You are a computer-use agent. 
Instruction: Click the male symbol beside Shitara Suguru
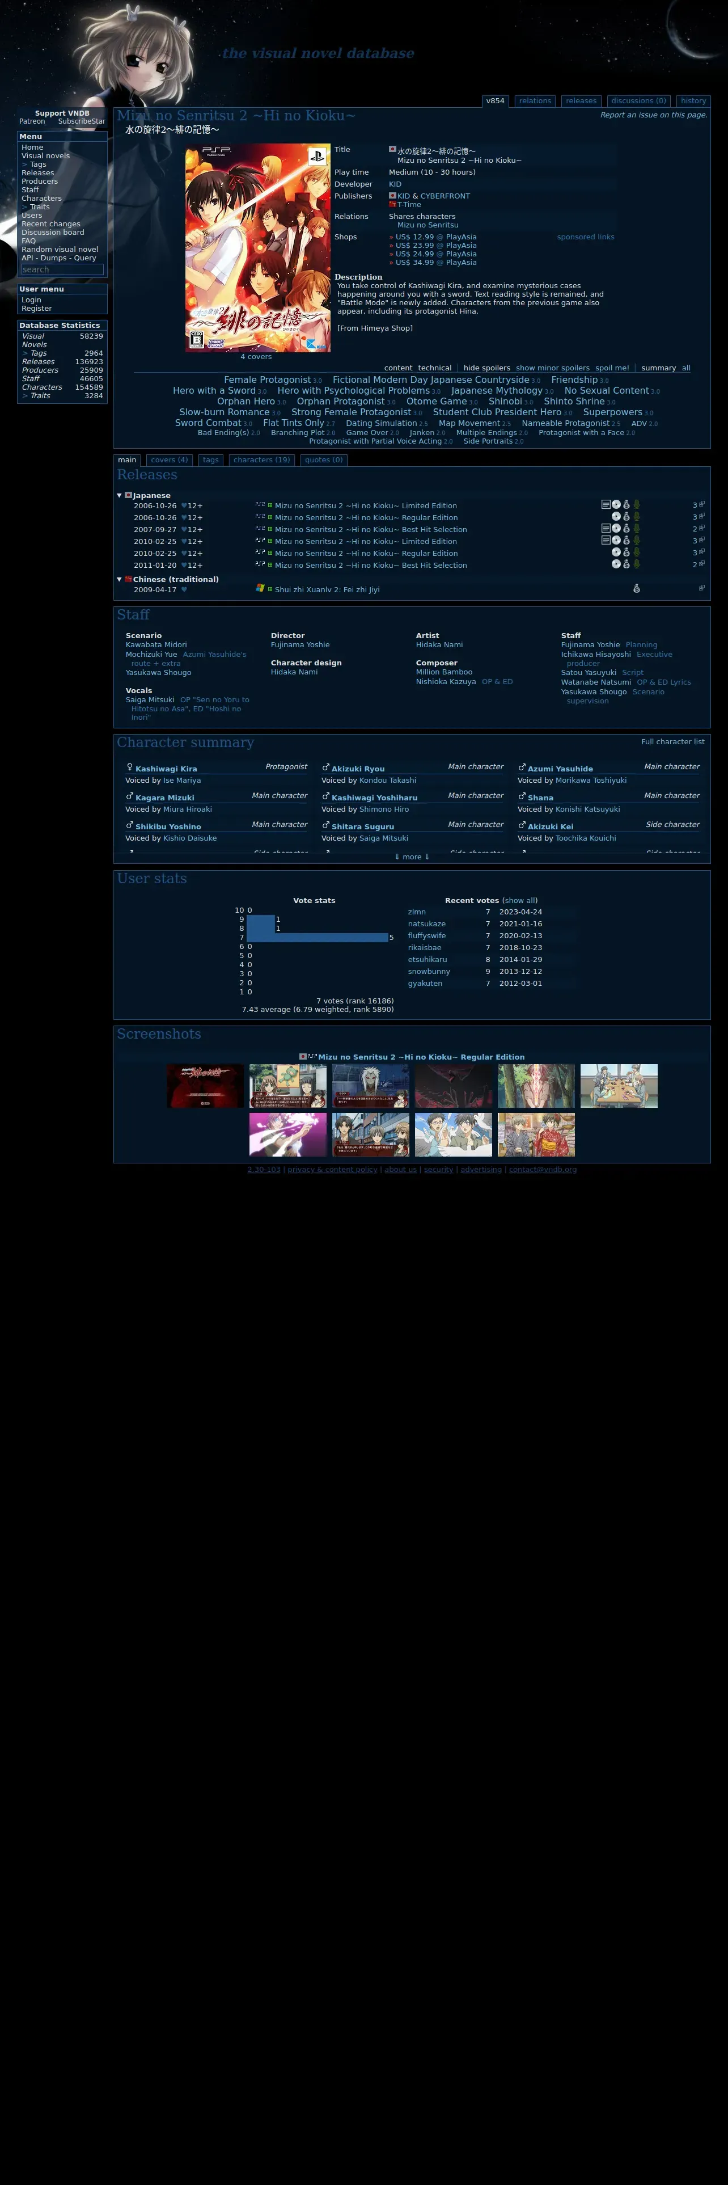point(325,824)
